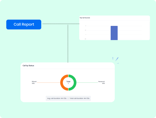
Task: Click the blue sparkle decoration icon
Action: click(x=116, y=60)
